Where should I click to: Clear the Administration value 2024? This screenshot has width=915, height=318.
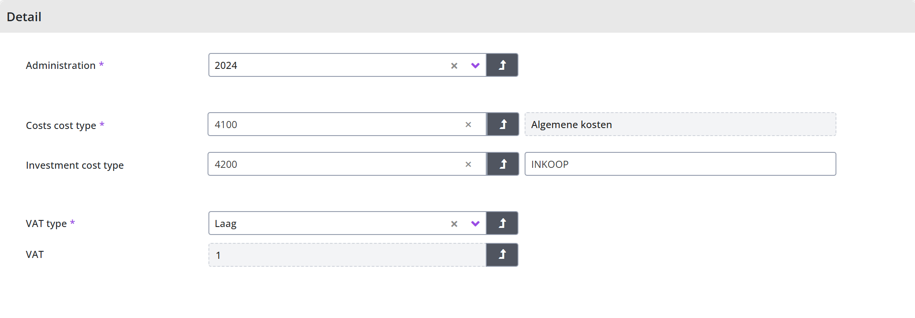coord(454,66)
